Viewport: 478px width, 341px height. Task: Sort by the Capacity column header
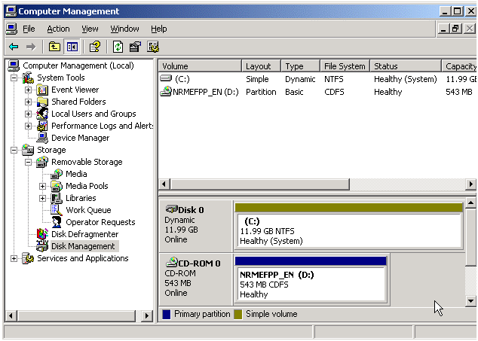pos(459,66)
